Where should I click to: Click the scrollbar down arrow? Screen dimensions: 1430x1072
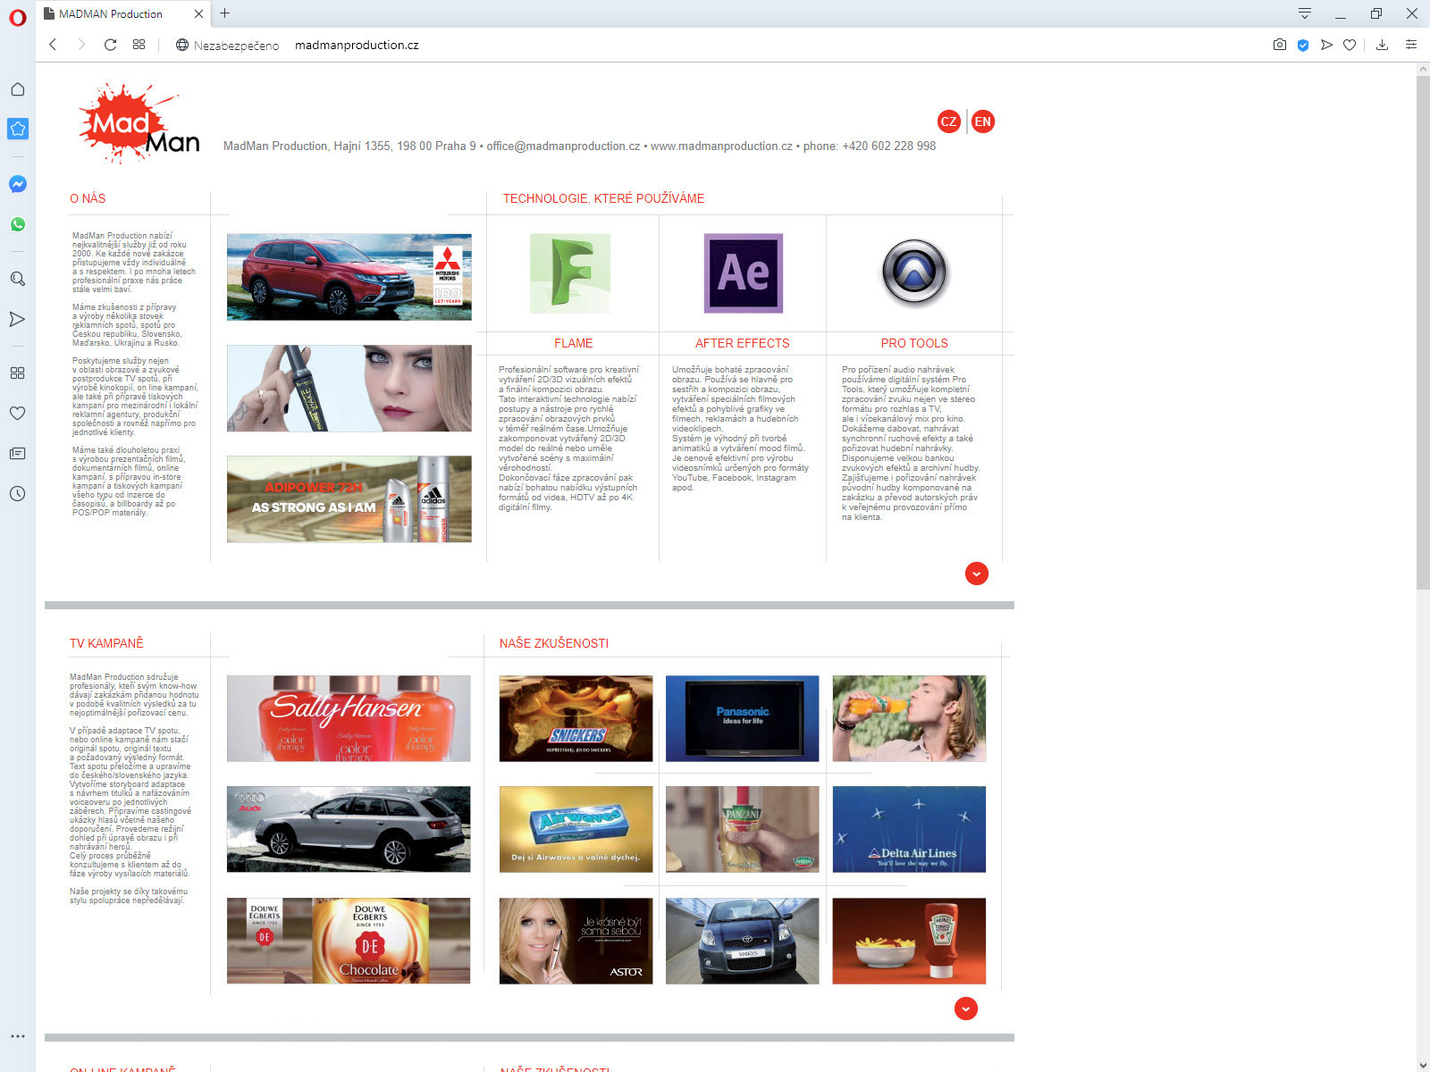click(x=1423, y=1065)
